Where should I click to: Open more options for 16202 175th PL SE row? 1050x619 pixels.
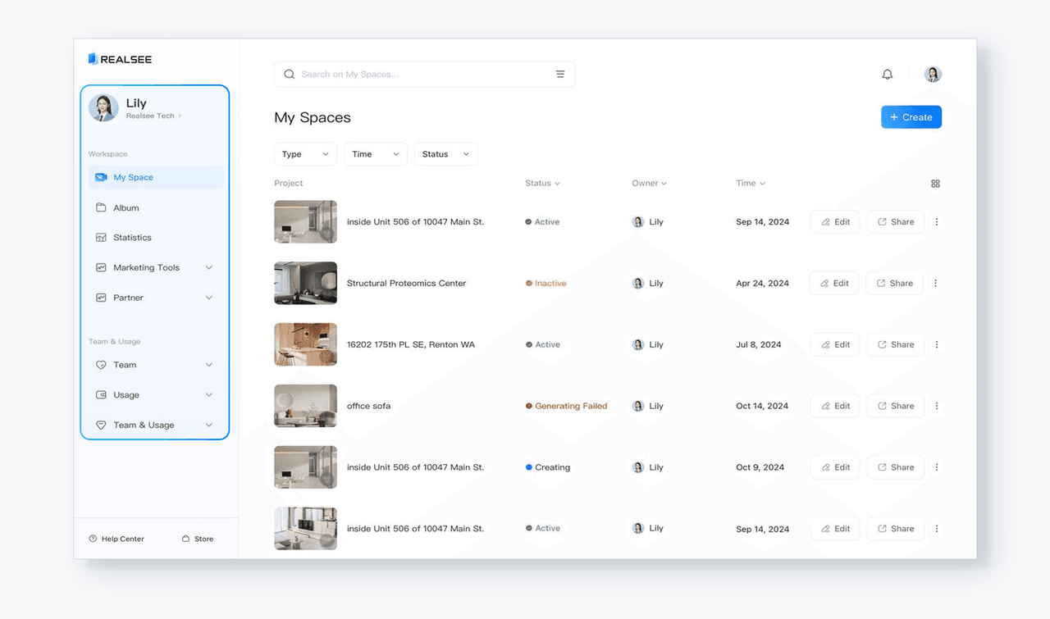click(x=937, y=344)
